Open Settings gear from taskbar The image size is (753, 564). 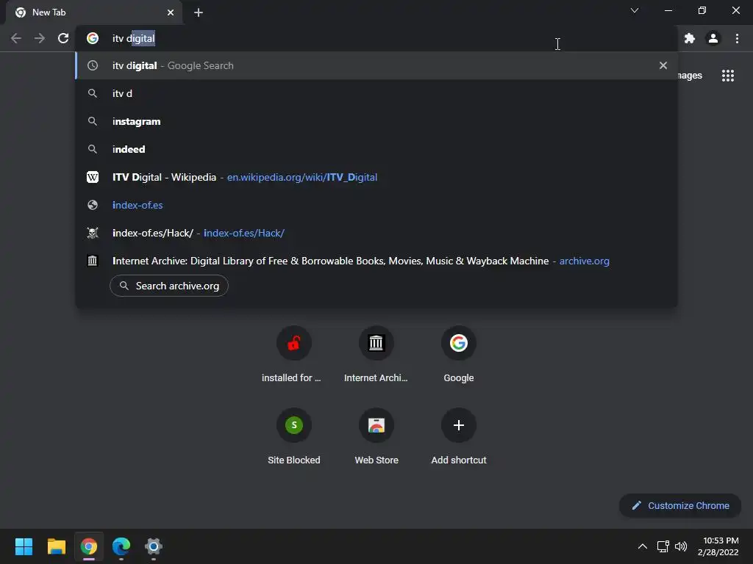pos(154,546)
